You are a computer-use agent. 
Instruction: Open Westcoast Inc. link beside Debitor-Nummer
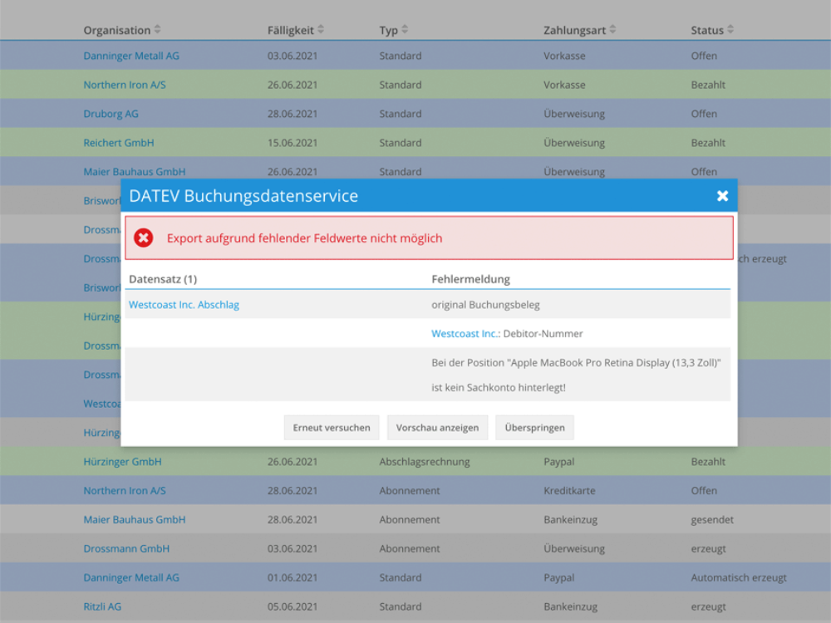click(465, 334)
